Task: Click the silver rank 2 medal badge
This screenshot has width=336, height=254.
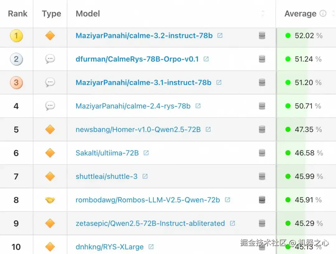Action: [16, 59]
